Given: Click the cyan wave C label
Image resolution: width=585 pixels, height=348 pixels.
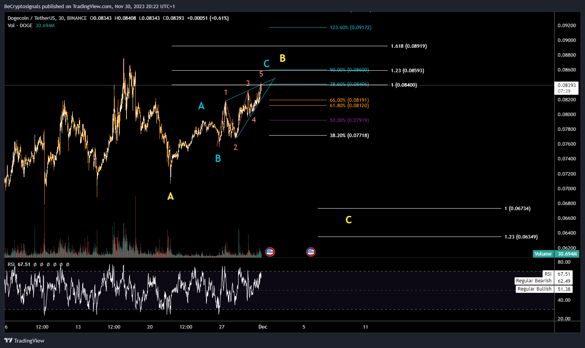Looking at the screenshot, I should (x=266, y=64).
